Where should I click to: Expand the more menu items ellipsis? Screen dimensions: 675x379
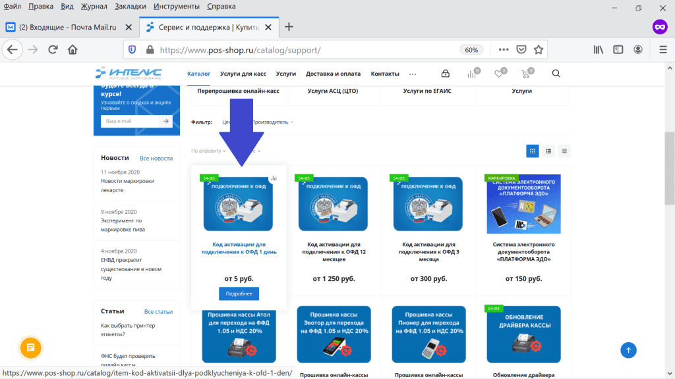413,74
